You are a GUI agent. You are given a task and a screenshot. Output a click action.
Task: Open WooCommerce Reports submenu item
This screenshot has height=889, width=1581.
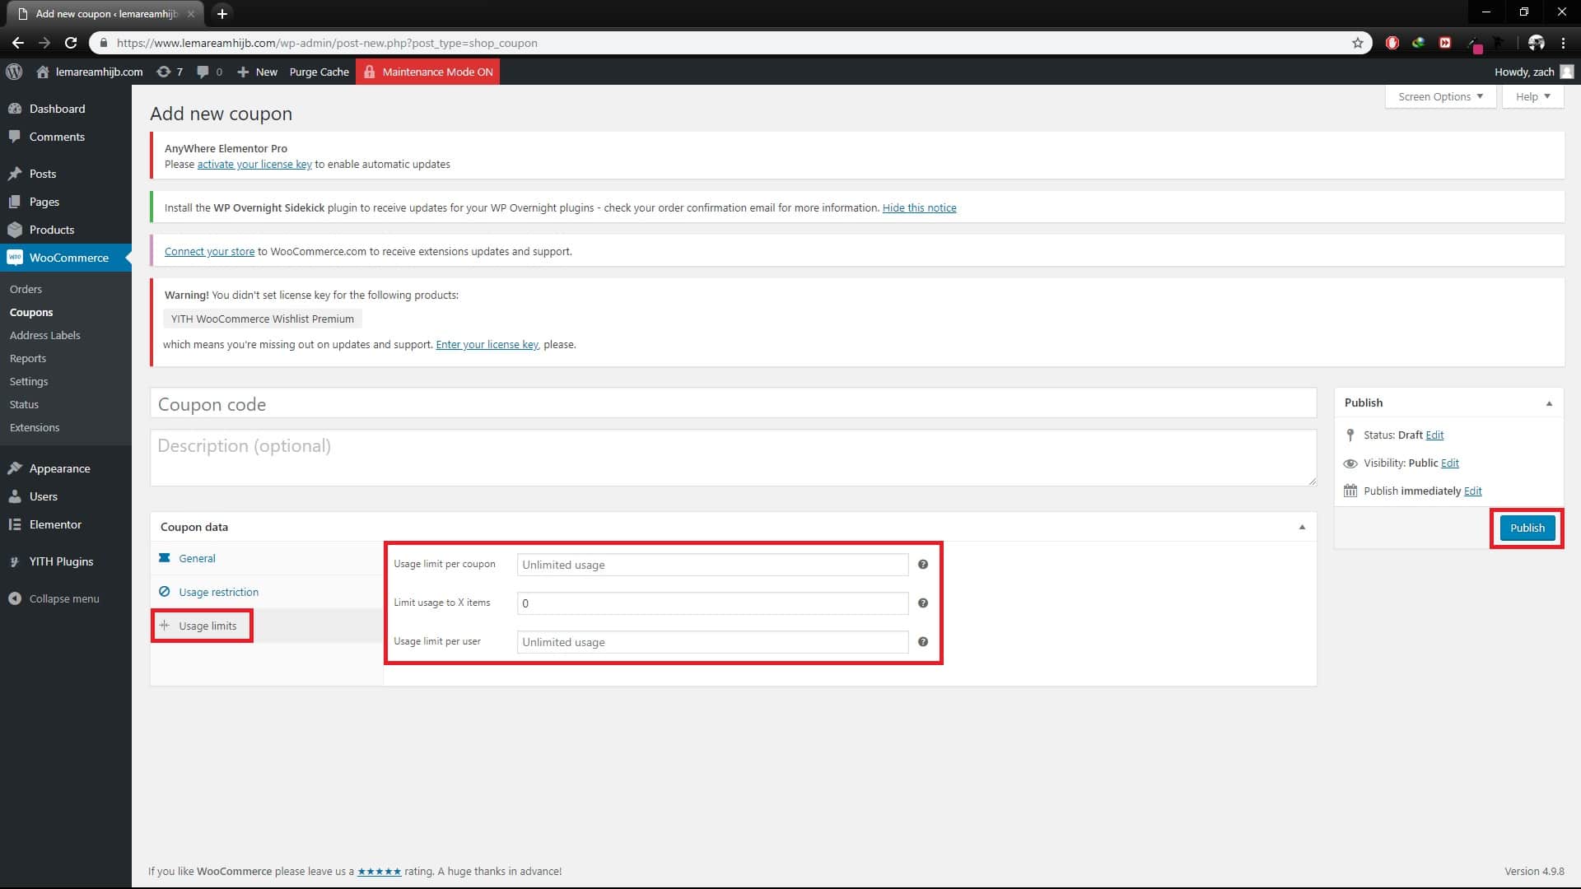coord(28,358)
